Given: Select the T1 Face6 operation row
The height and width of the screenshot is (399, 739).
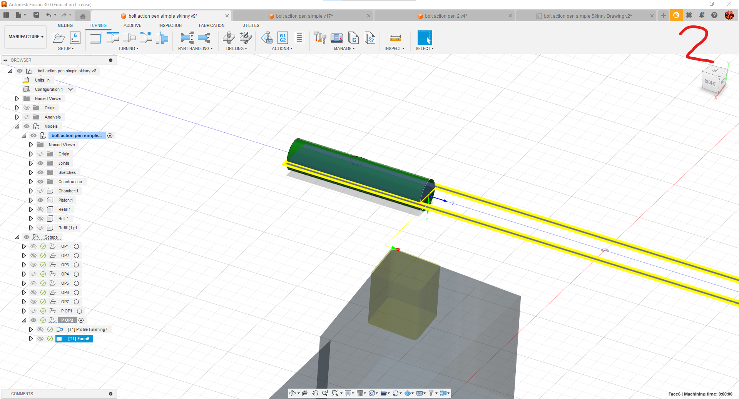Looking at the screenshot, I should click(74, 339).
